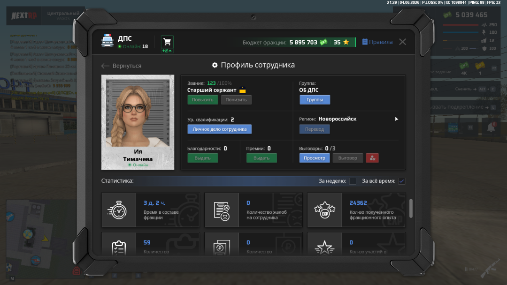Image resolution: width=507 pixels, height=285 pixels.
Task: Click EXP stars experience icon
Action: [324, 210]
